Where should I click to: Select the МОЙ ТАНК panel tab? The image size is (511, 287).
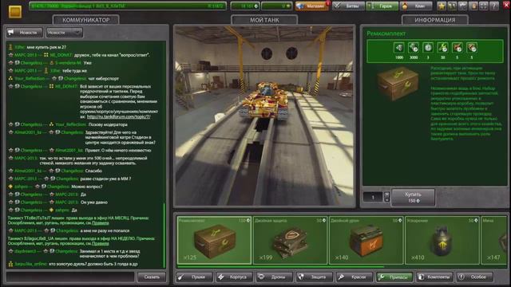coord(264,20)
